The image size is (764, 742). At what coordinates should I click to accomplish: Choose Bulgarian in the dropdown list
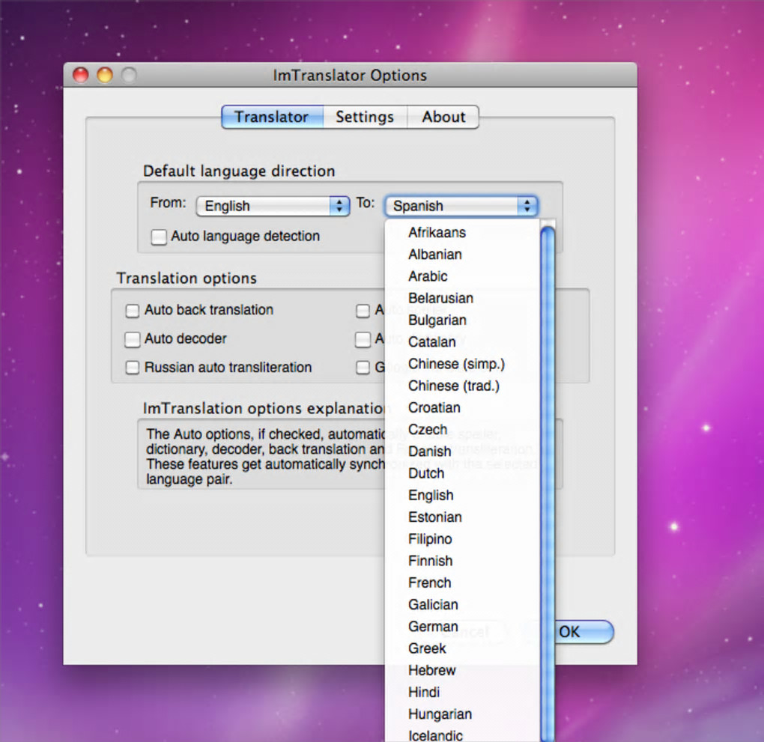(x=463, y=320)
